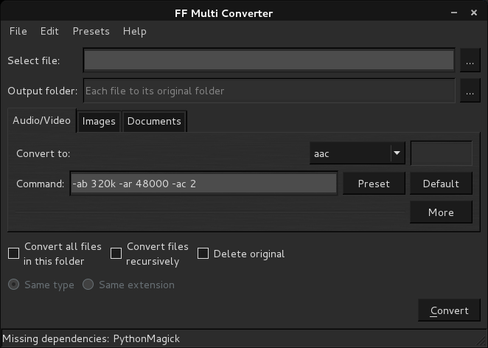This screenshot has height=348, width=488.
Task: Tick the Delete original checkbox
Action: tap(203, 254)
